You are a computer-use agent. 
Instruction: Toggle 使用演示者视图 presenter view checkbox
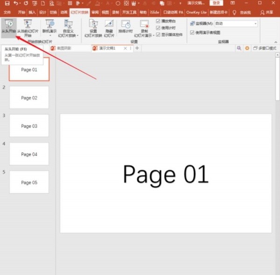192,32
